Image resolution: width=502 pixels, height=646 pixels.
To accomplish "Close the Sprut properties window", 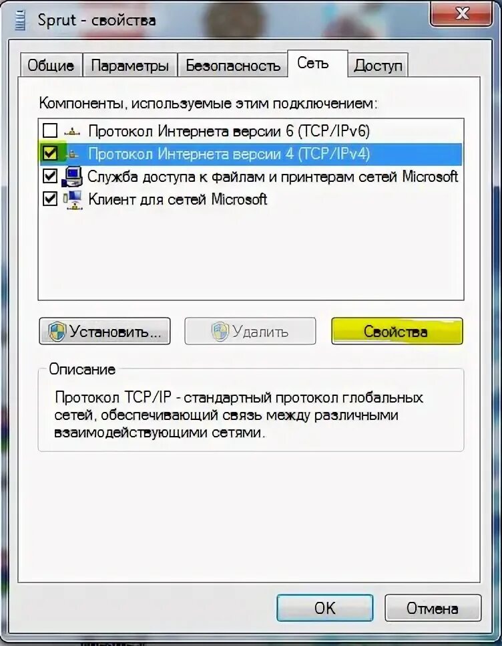I will click(461, 15).
